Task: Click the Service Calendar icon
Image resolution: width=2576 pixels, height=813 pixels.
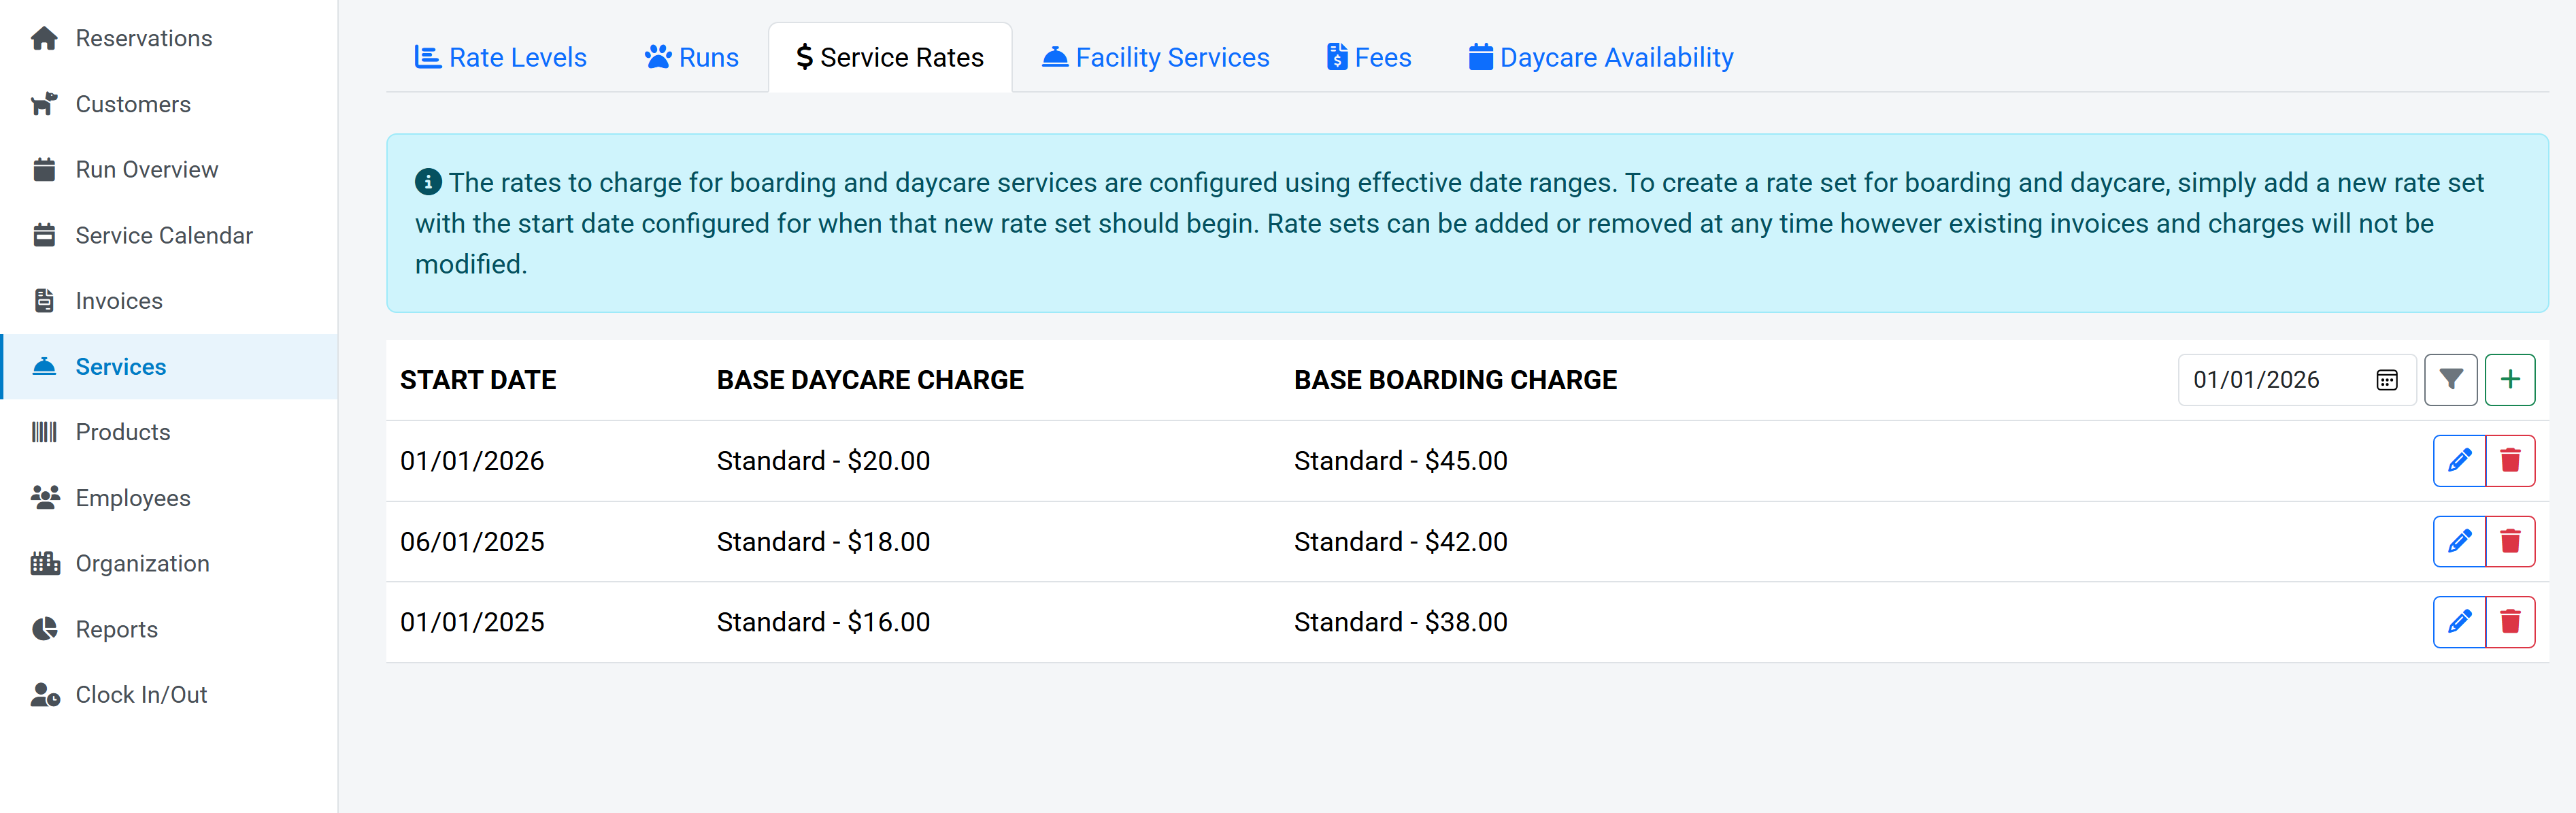Action: (x=44, y=235)
